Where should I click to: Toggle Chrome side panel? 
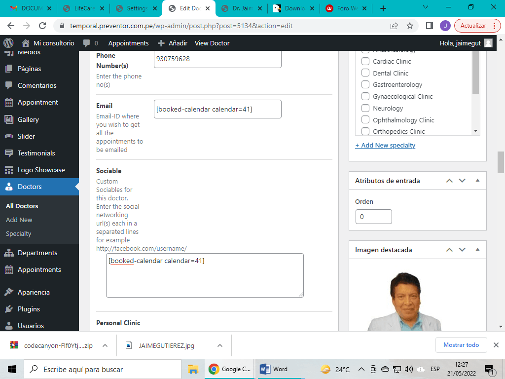tap(430, 26)
